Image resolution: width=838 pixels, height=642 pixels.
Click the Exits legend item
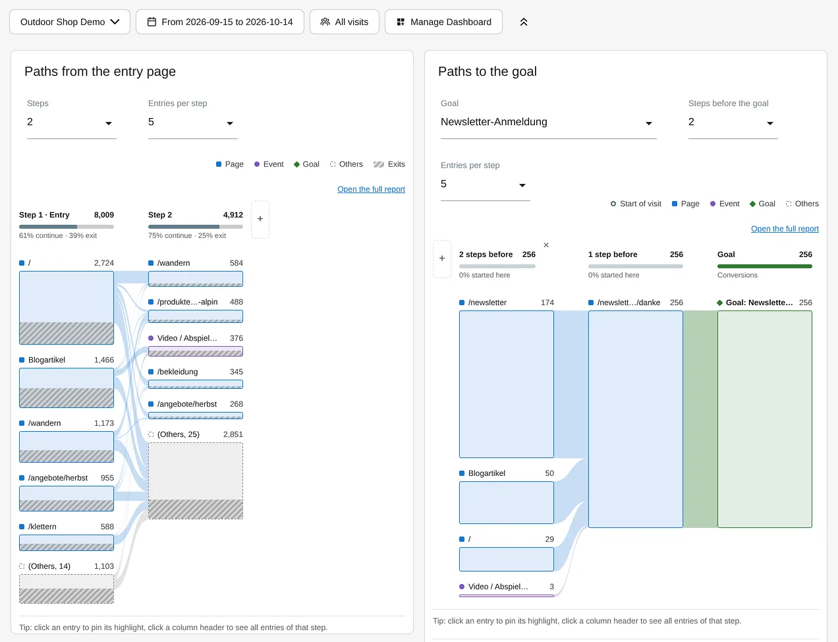tap(389, 164)
